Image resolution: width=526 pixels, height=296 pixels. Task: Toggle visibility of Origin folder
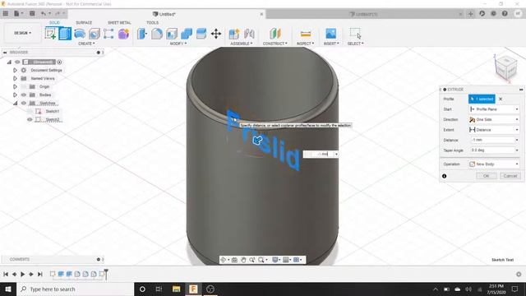[x=24, y=86]
